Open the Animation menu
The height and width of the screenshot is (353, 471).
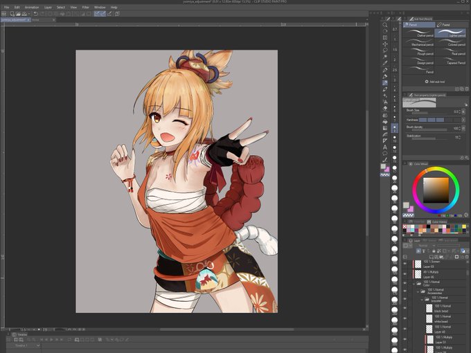[32, 7]
